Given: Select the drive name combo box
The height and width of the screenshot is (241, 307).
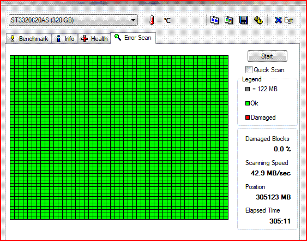Looking at the screenshot, I should click(x=73, y=20).
